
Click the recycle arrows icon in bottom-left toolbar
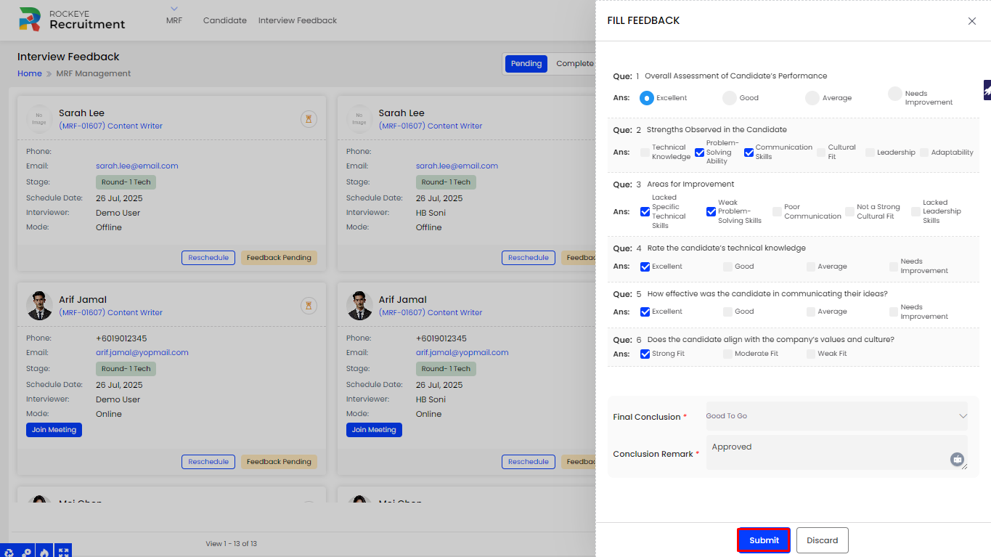tap(9, 552)
